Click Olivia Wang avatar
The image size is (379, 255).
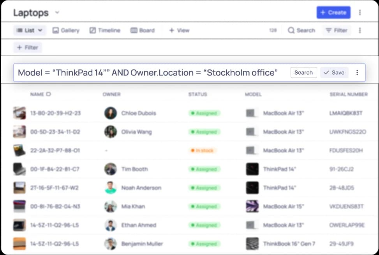[x=111, y=132]
